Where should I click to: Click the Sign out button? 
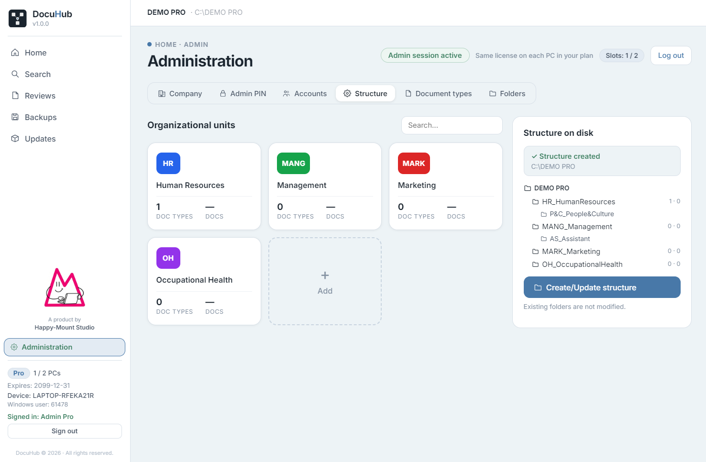[x=65, y=431]
